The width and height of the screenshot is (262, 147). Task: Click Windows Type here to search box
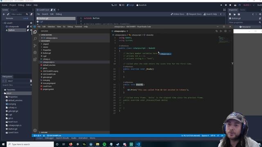30,144
